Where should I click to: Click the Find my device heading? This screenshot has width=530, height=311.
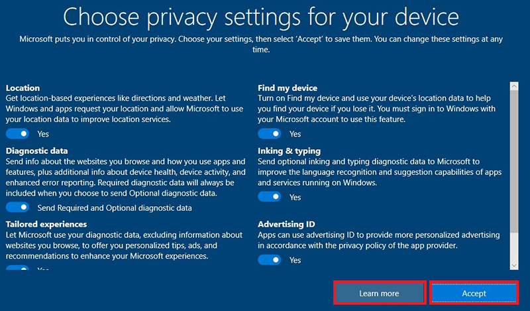[x=288, y=88]
